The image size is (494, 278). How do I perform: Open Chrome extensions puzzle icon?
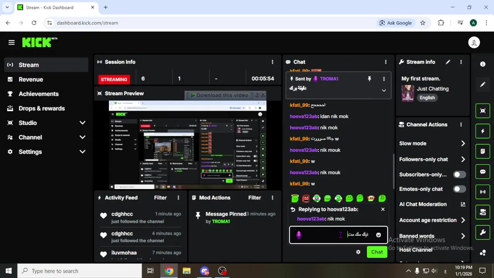click(441, 23)
